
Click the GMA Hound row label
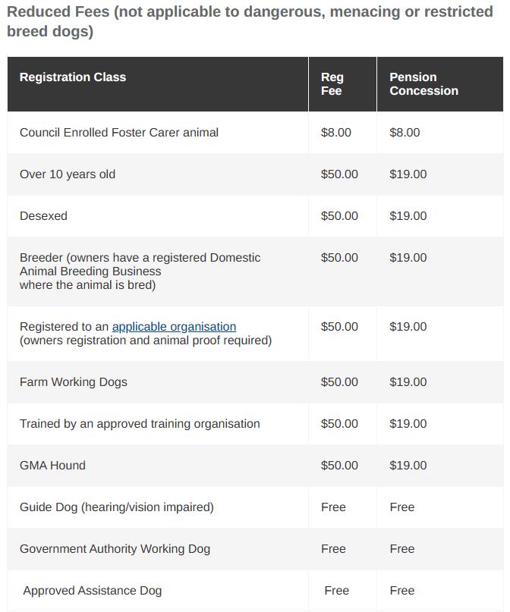tap(52, 465)
